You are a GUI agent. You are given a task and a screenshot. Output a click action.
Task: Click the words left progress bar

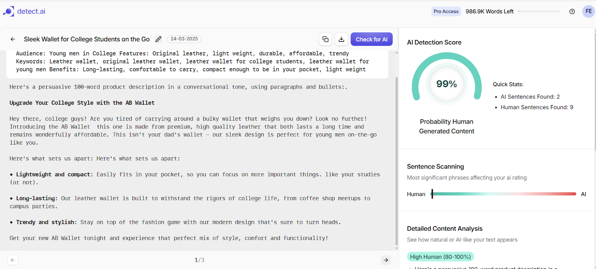539,12
